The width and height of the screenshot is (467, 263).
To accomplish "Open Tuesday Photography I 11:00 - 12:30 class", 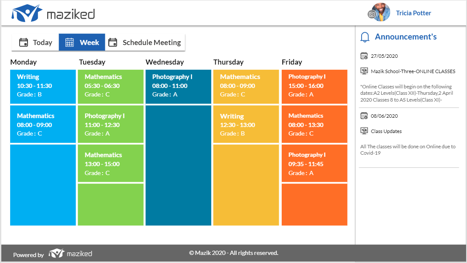I will coord(110,124).
